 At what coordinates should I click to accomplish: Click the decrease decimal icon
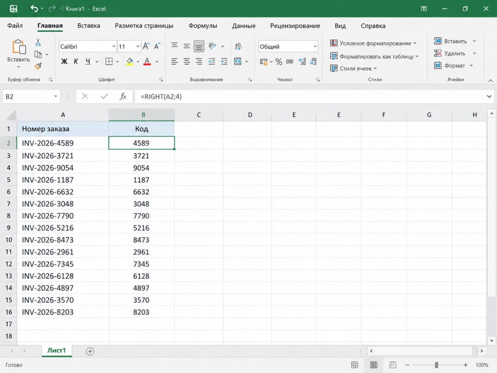click(x=313, y=62)
